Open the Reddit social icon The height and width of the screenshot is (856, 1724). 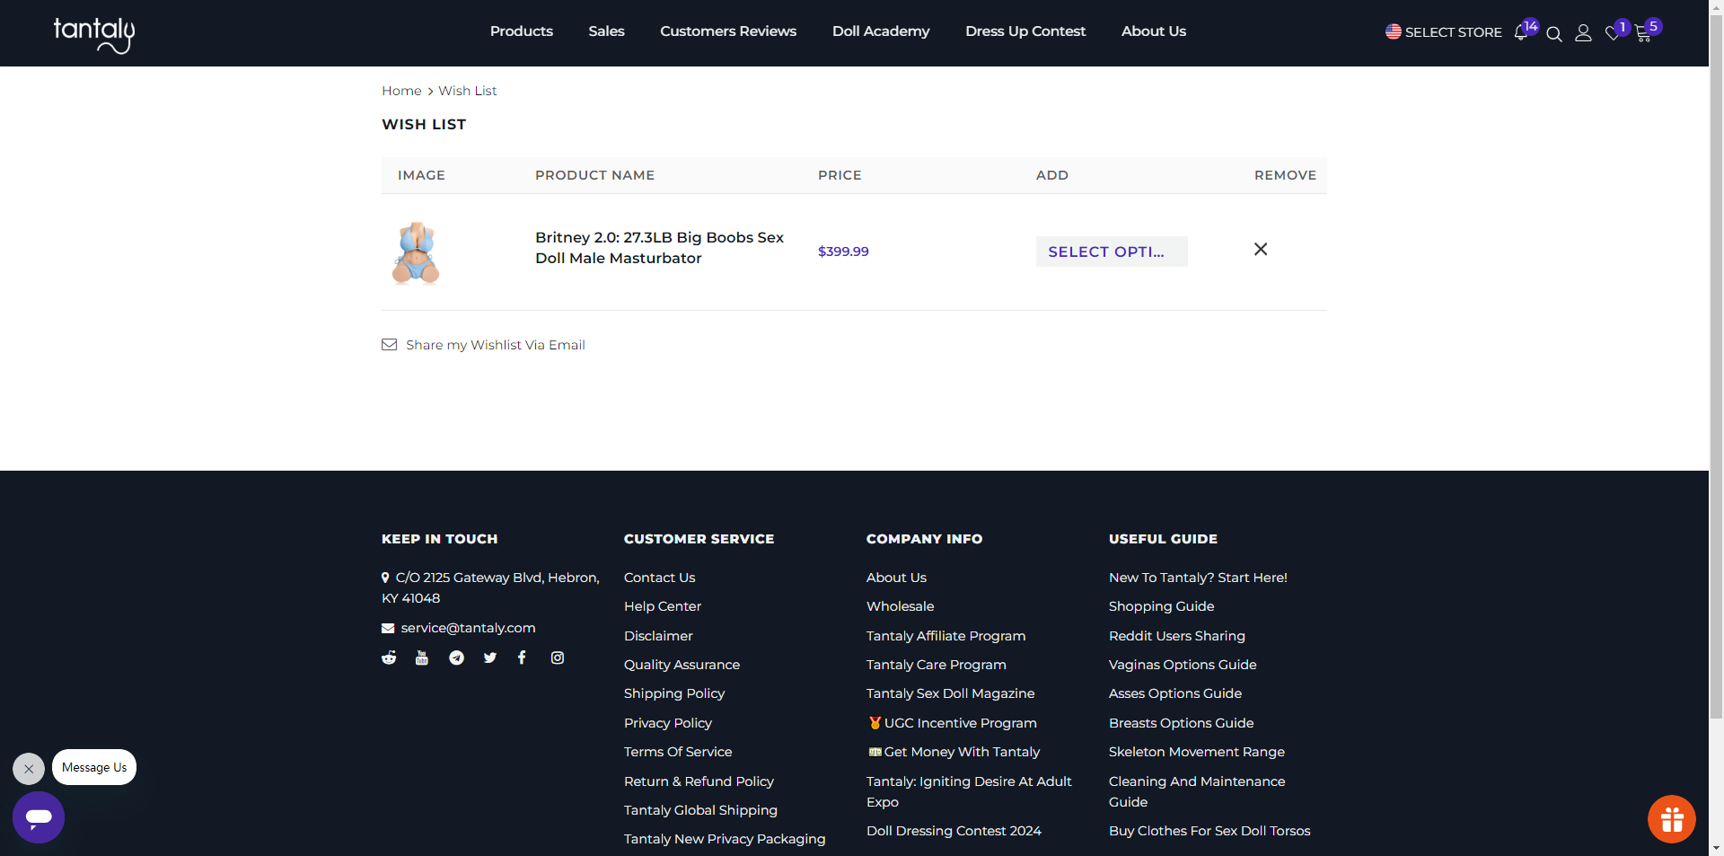click(x=389, y=657)
